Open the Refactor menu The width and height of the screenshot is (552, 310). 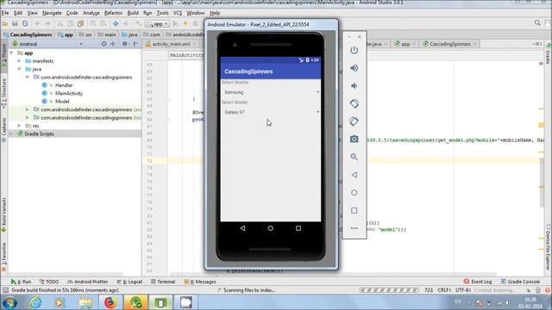pyautogui.click(x=113, y=13)
